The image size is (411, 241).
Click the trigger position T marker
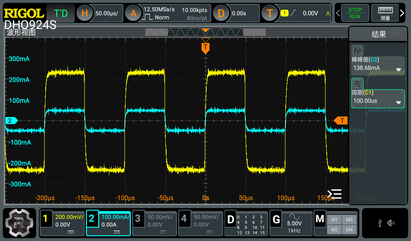pyautogui.click(x=205, y=48)
